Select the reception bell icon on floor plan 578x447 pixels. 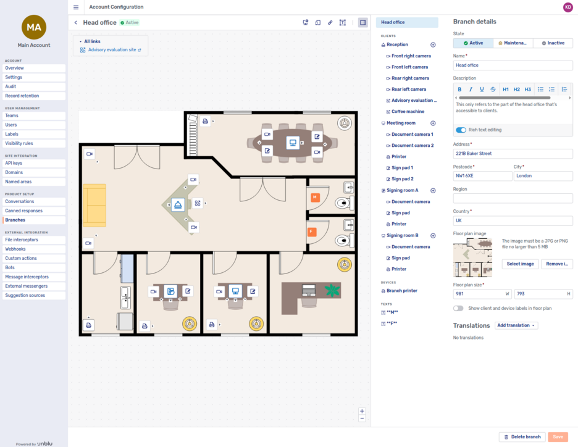pos(178,204)
